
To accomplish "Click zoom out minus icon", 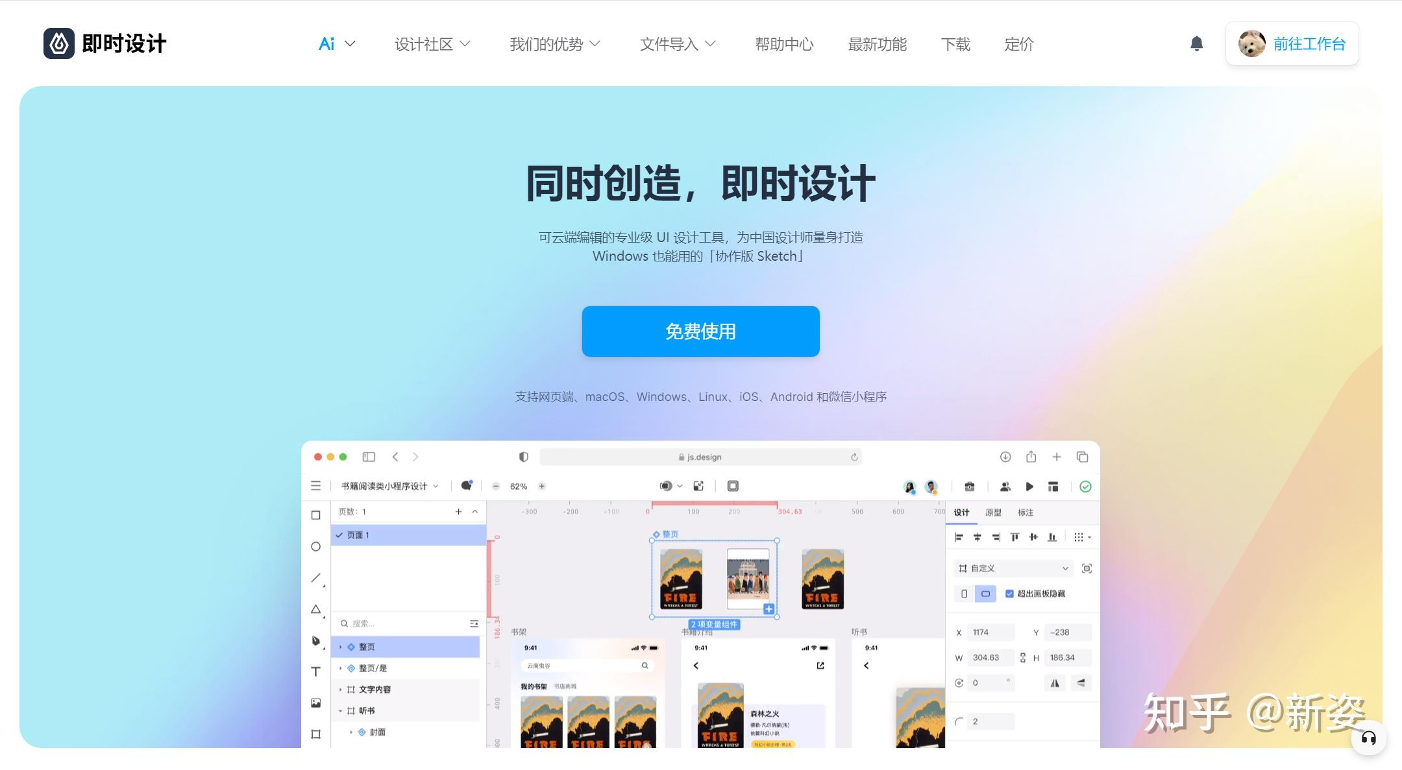I will (496, 487).
